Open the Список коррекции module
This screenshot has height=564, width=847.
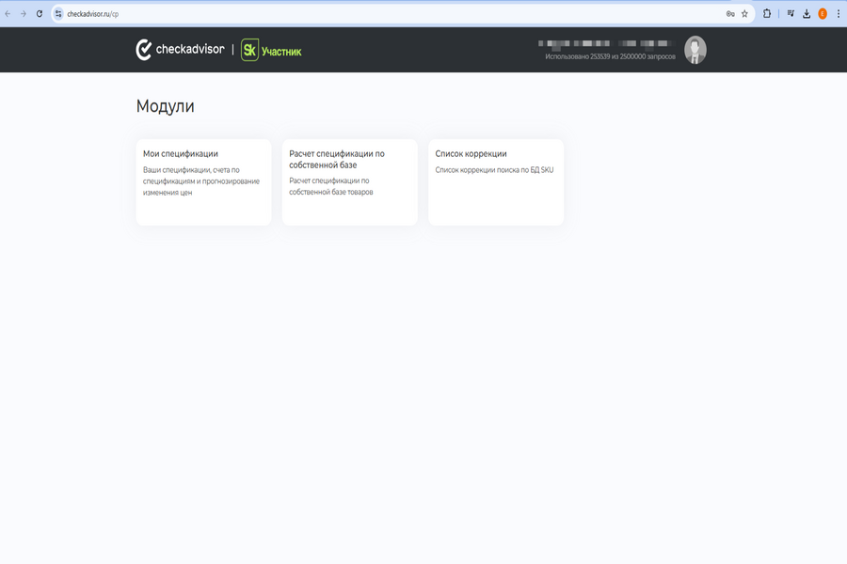pos(495,181)
